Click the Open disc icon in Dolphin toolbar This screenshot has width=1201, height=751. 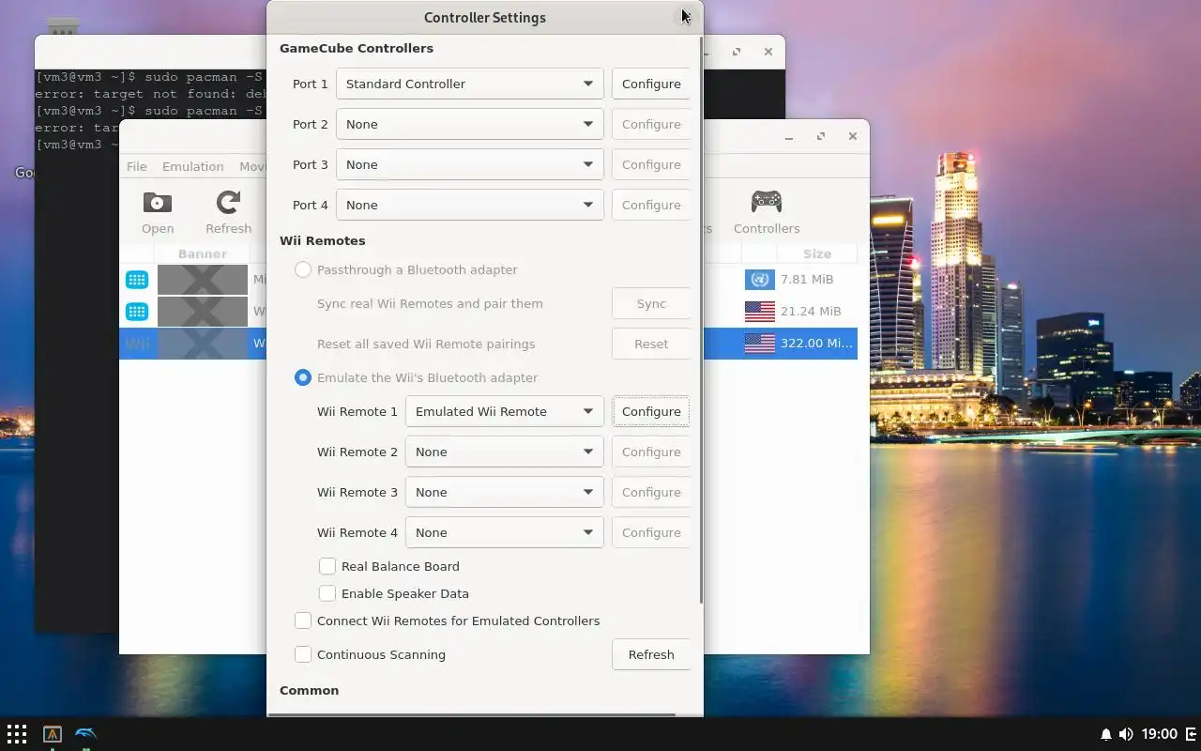(x=158, y=212)
